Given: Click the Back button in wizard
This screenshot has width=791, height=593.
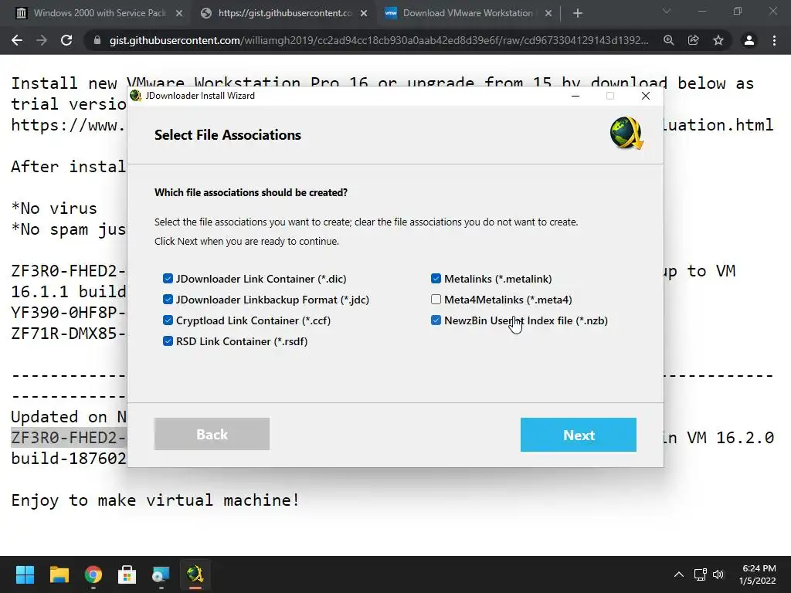Looking at the screenshot, I should [212, 434].
